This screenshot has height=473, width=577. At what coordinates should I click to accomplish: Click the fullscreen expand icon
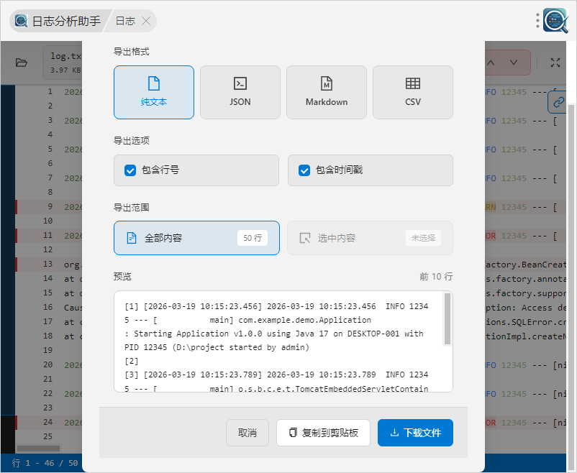(555, 63)
